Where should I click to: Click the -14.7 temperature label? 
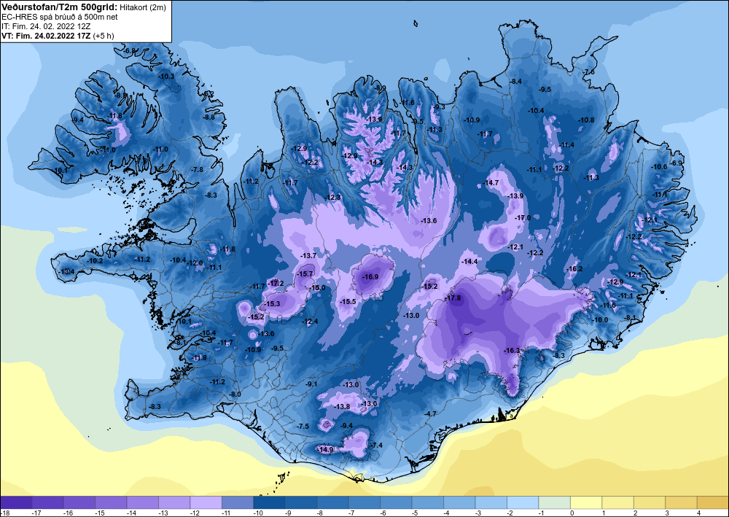pyautogui.click(x=491, y=183)
